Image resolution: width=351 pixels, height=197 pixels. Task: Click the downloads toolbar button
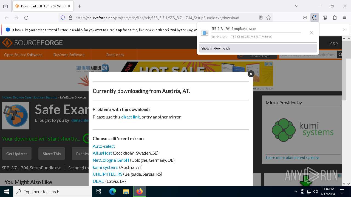coord(315,18)
